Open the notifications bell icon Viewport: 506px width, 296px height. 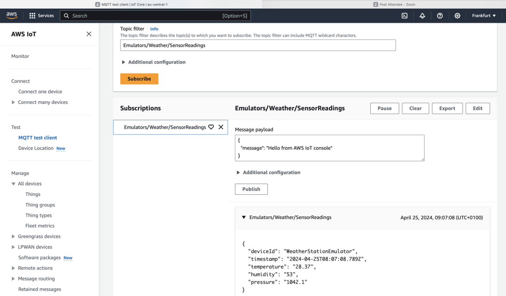[x=422, y=16]
